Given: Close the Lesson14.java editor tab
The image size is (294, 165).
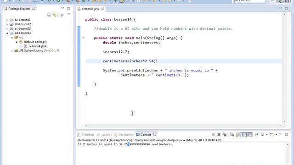Looking at the screenshot, I should pos(103,9).
